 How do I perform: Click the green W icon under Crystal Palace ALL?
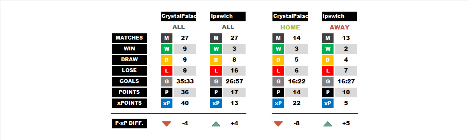point(167,49)
